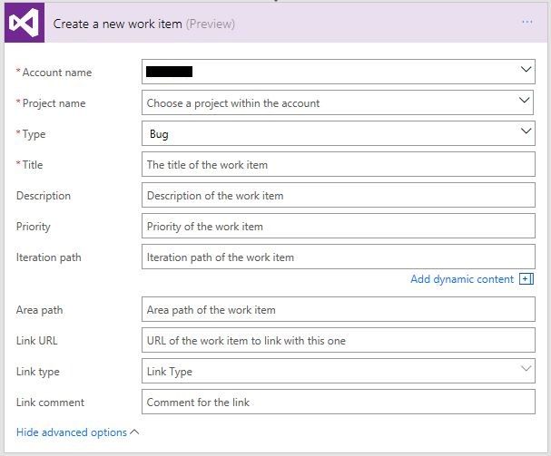Click the Link comment input field
Viewport: 551px width, 456px height.
coord(339,402)
